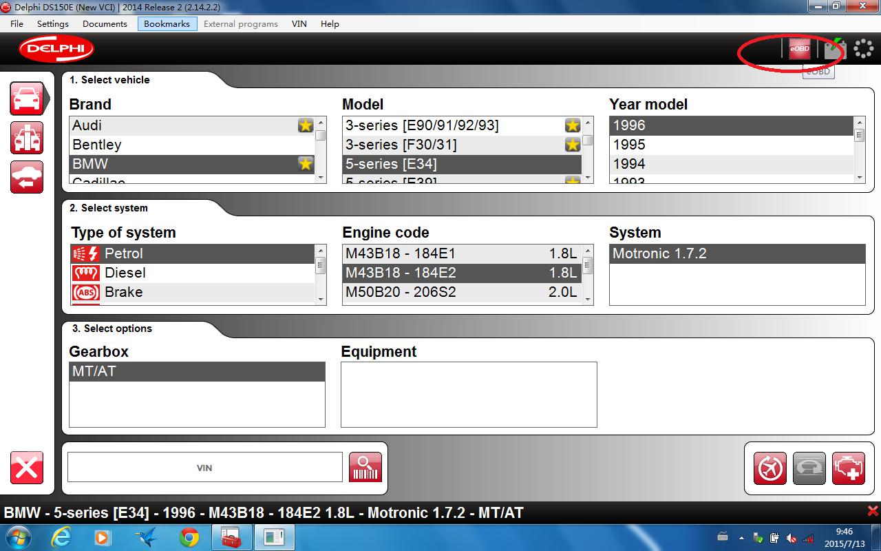The width and height of the screenshot is (881, 551).
Task: Open the flight recorder airplane icon
Action: [770, 469]
